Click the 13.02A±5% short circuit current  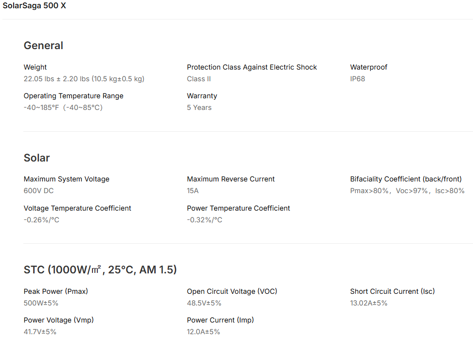(368, 303)
